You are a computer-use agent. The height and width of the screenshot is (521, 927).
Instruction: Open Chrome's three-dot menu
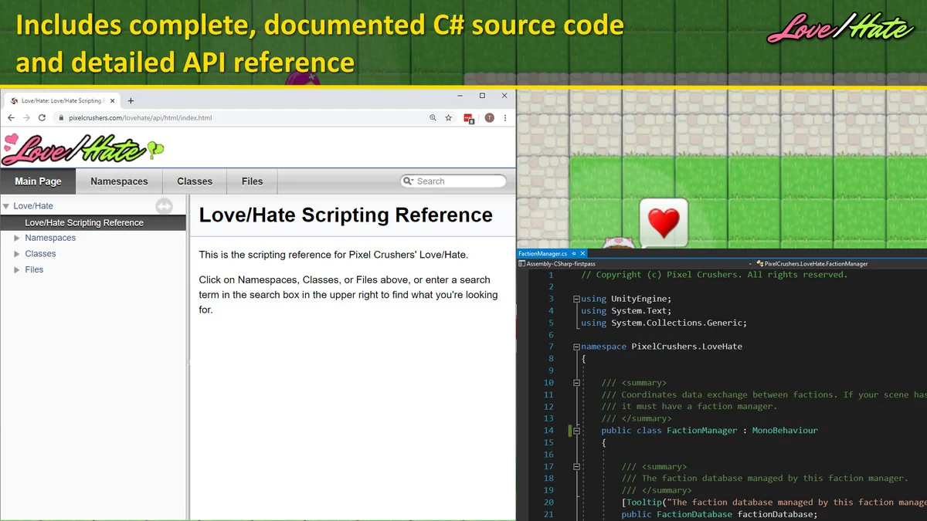(x=505, y=118)
